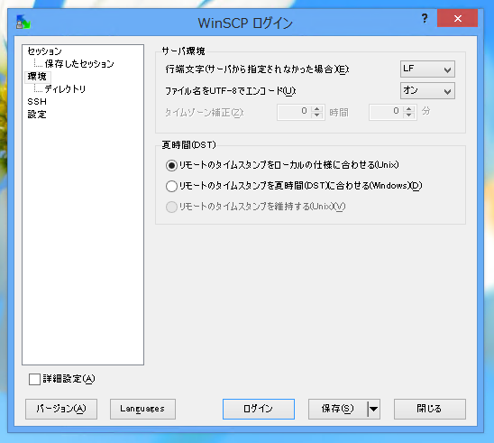Image resolution: width=494 pixels, height=443 pixels.
Task: Enable the 詳細設定 checkbox
Action: pyautogui.click(x=34, y=379)
